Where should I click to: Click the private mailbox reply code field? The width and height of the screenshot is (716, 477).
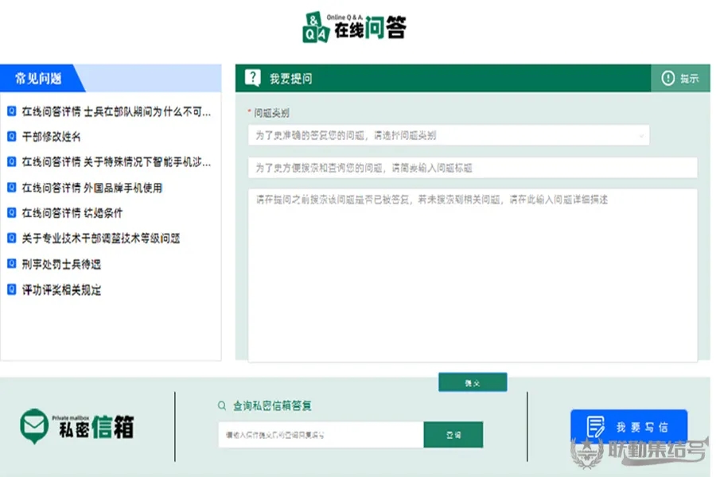pyautogui.click(x=320, y=435)
